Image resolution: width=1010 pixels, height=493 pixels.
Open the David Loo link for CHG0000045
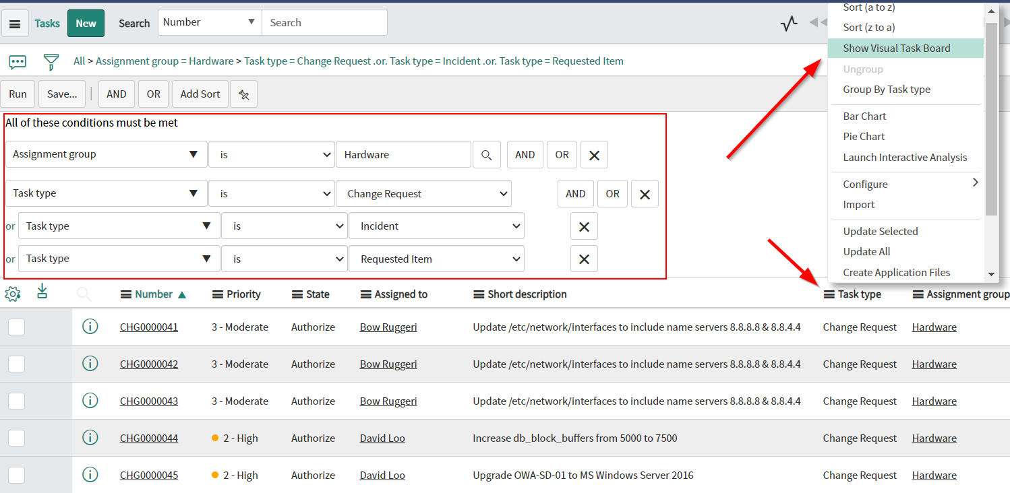point(382,475)
